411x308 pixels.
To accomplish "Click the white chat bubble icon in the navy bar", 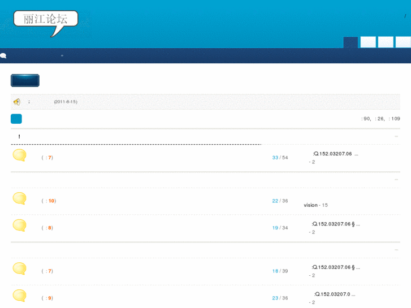I will (x=3, y=55).
